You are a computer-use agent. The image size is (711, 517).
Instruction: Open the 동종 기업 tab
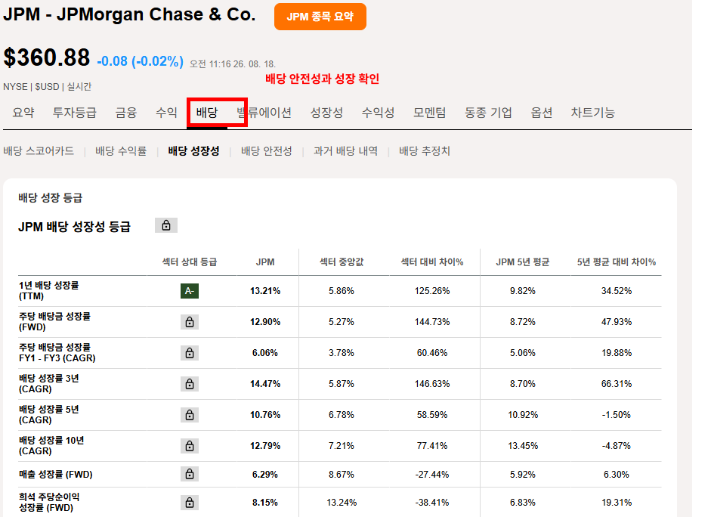point(488,113)
